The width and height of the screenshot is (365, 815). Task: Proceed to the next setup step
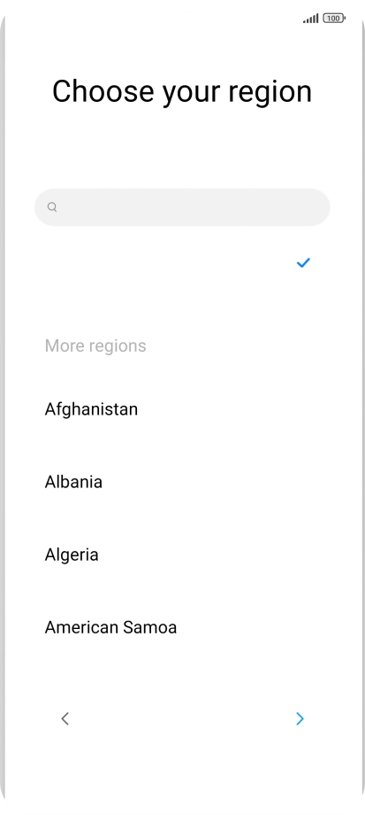click(x=300, y=718)
